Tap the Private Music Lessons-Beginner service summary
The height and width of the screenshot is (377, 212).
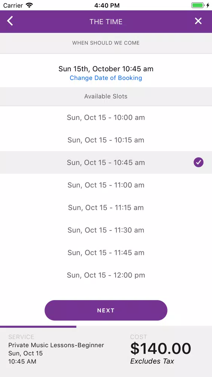coord(56,345)
